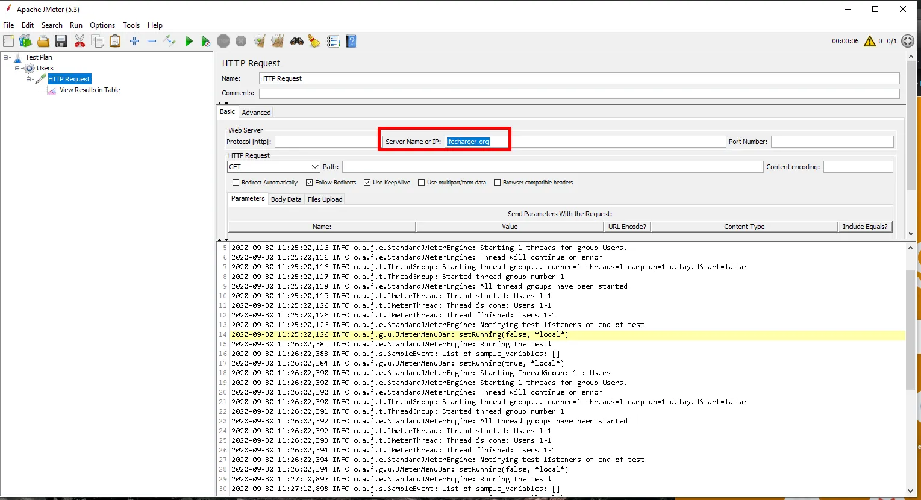The image size is (921, 500).
Task: Click the Include Equals? column header
Action: point(865,227)
